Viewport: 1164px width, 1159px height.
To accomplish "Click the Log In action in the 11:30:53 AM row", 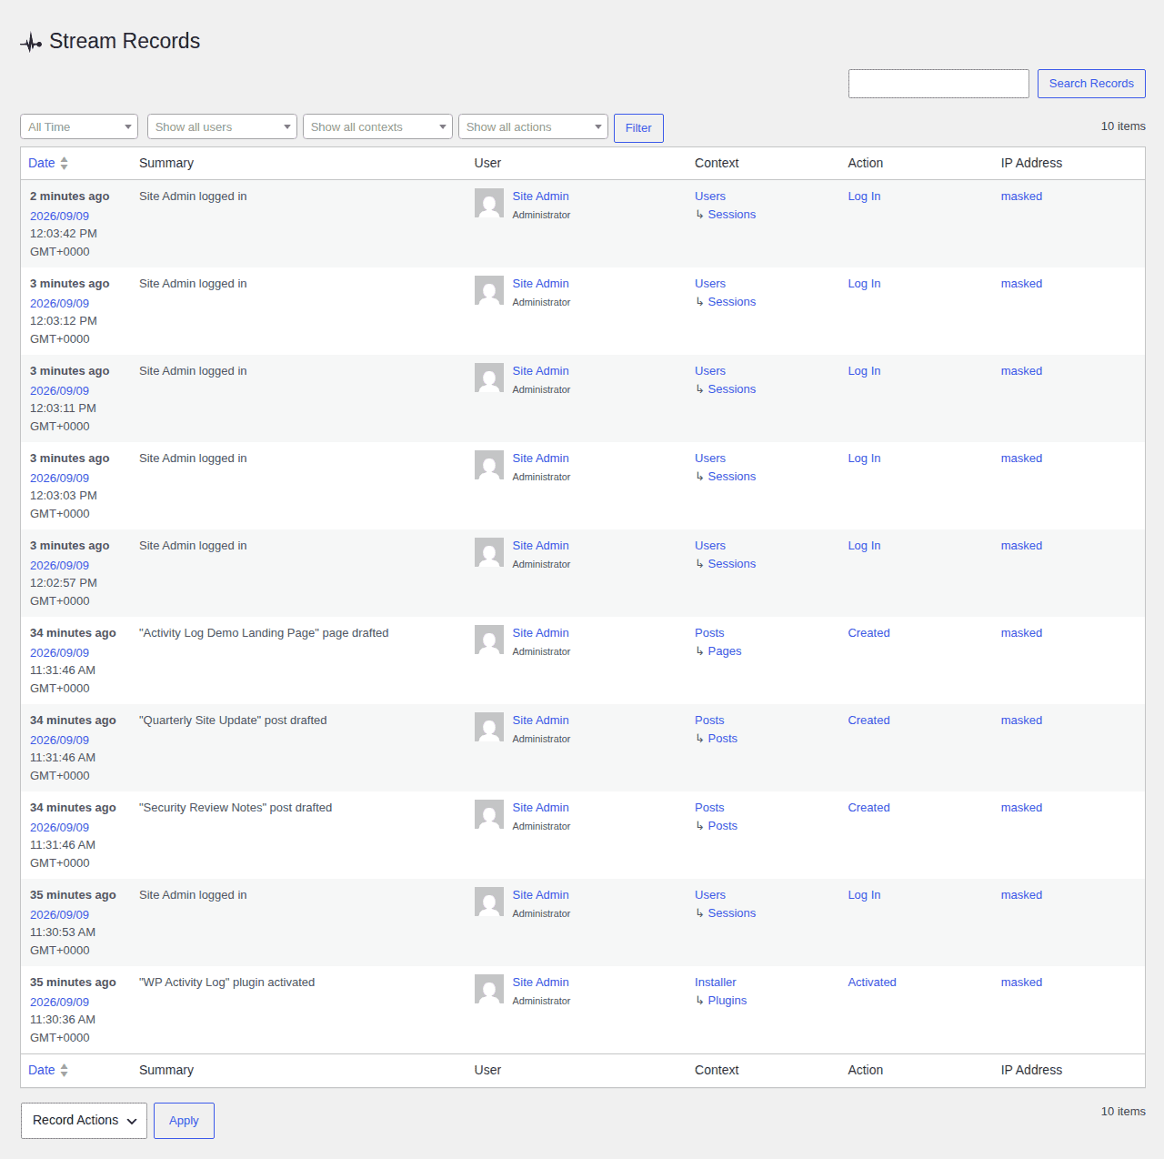I will point(865,895).
